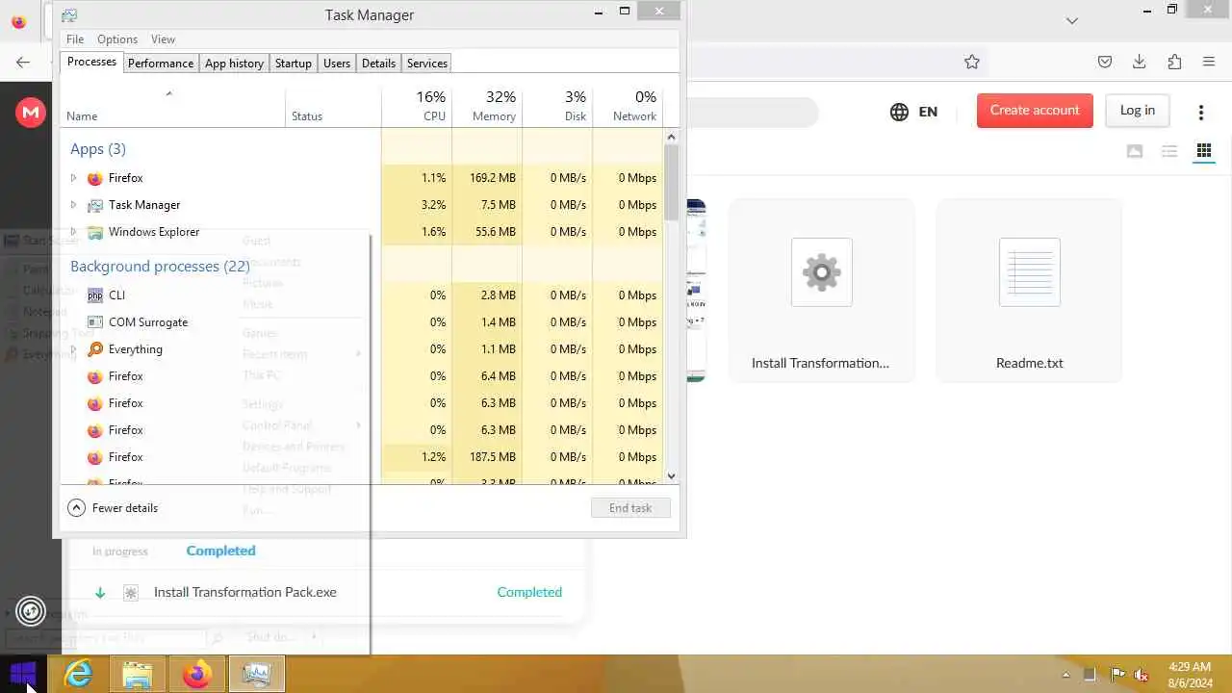Viewport: 1232px width, 693px height.
Task: Open the Firefox hamburger application menu
Action: point(1209,62)
